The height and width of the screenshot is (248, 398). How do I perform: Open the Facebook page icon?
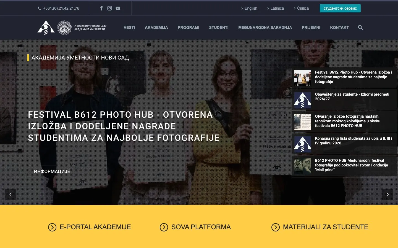pyautogui.click(x=101, y=8)
